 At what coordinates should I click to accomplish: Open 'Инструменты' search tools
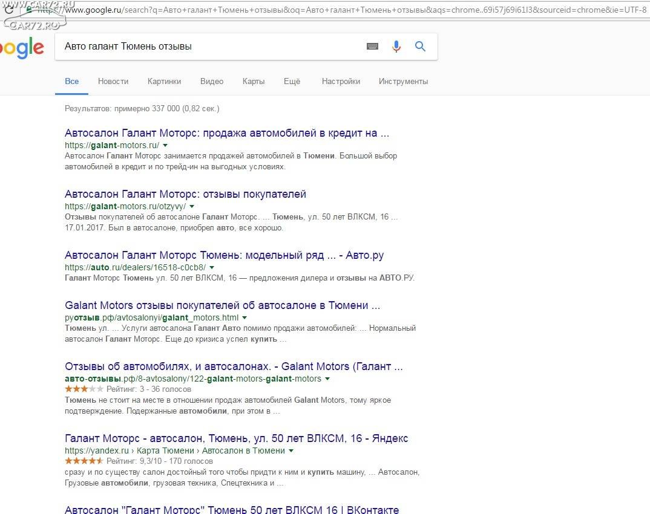tap(403, 81)
